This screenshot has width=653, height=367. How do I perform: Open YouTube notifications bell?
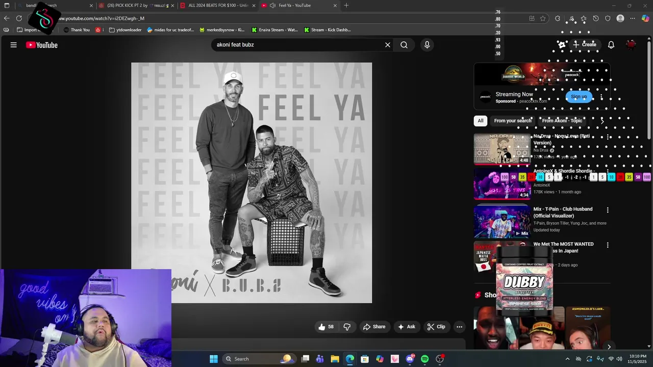coord(611,45)
